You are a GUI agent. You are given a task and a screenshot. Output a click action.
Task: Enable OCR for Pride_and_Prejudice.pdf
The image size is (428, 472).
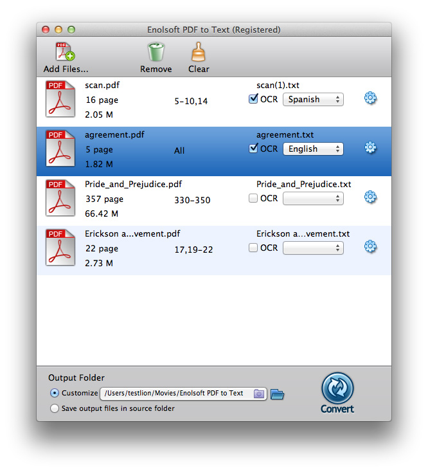pyautogui.click(x=253, y=198)
